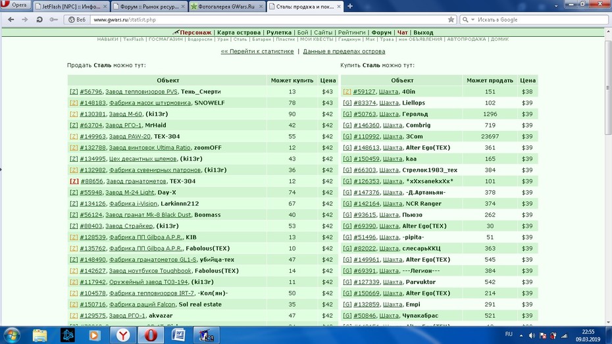The height and width of the screenshot is (344, 612).
Task: Select quantity value 23697
Action: pos(490,136)
